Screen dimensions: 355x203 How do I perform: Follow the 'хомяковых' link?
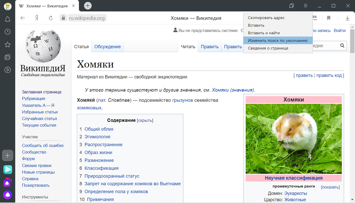[89, 108]
